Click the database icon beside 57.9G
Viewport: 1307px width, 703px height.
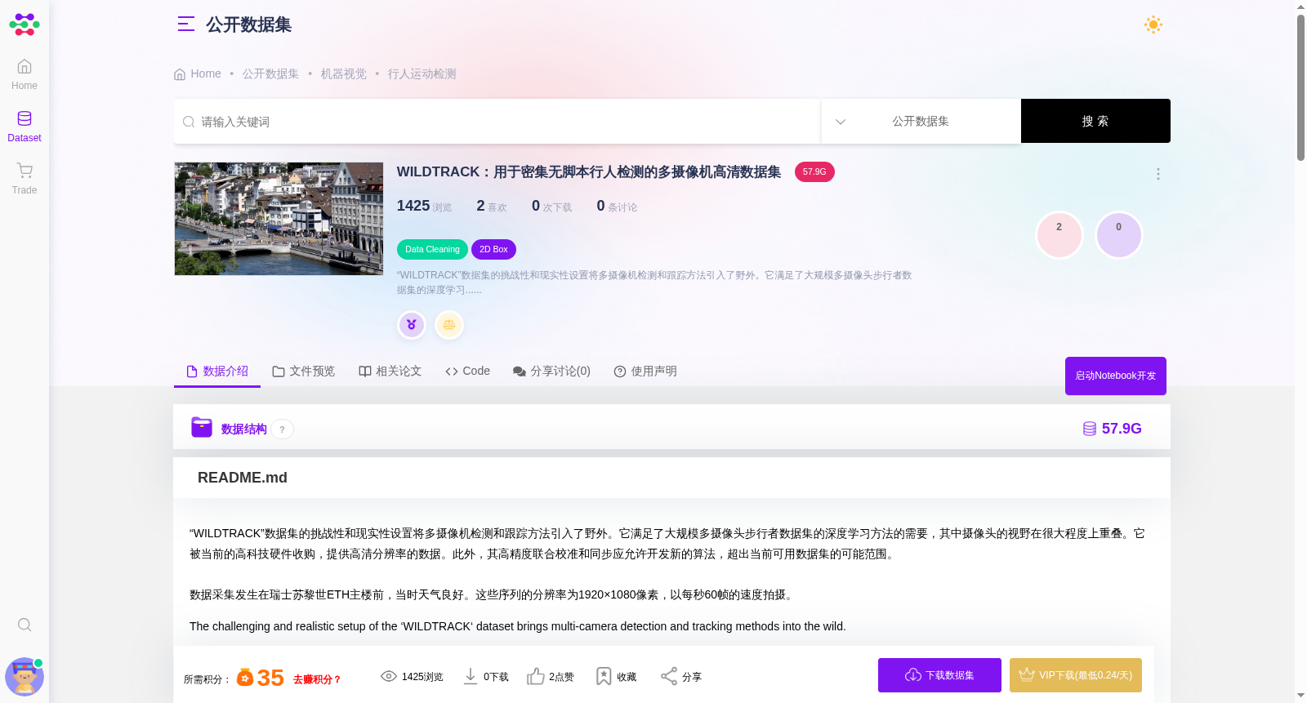(1090, 429)
